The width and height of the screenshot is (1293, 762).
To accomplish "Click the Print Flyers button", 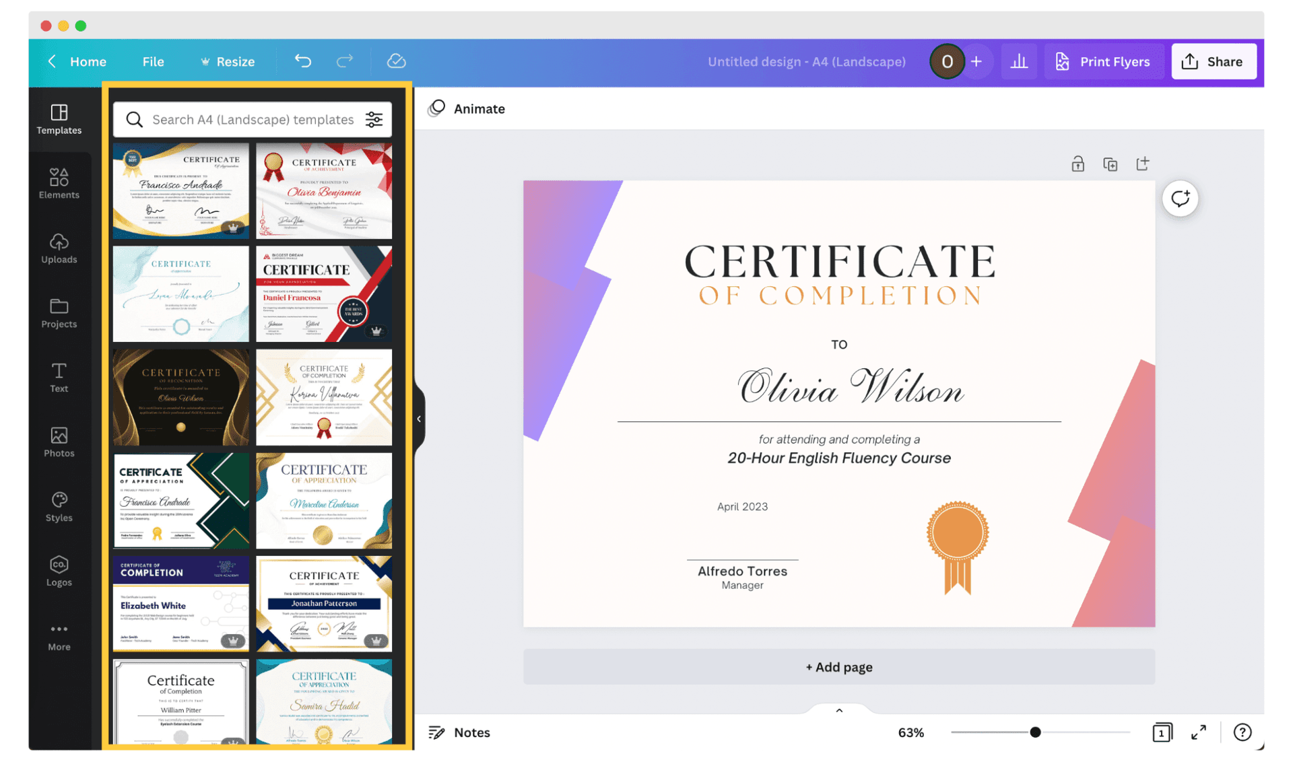I will coord(1104,61).
